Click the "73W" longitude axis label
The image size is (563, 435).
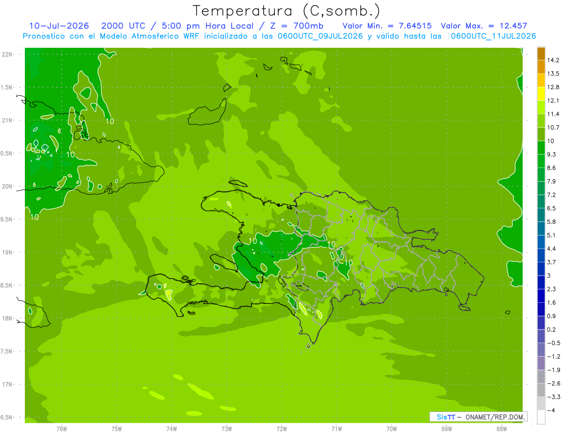pos(227,428)
